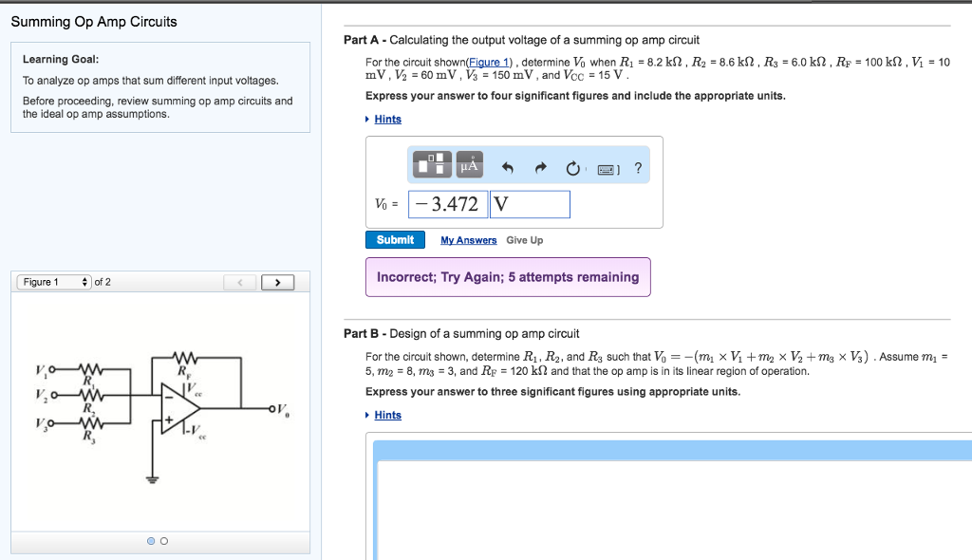Open the units symbols µÅ tool
Screen dimensions: 972x560
(x=469, y=165)
